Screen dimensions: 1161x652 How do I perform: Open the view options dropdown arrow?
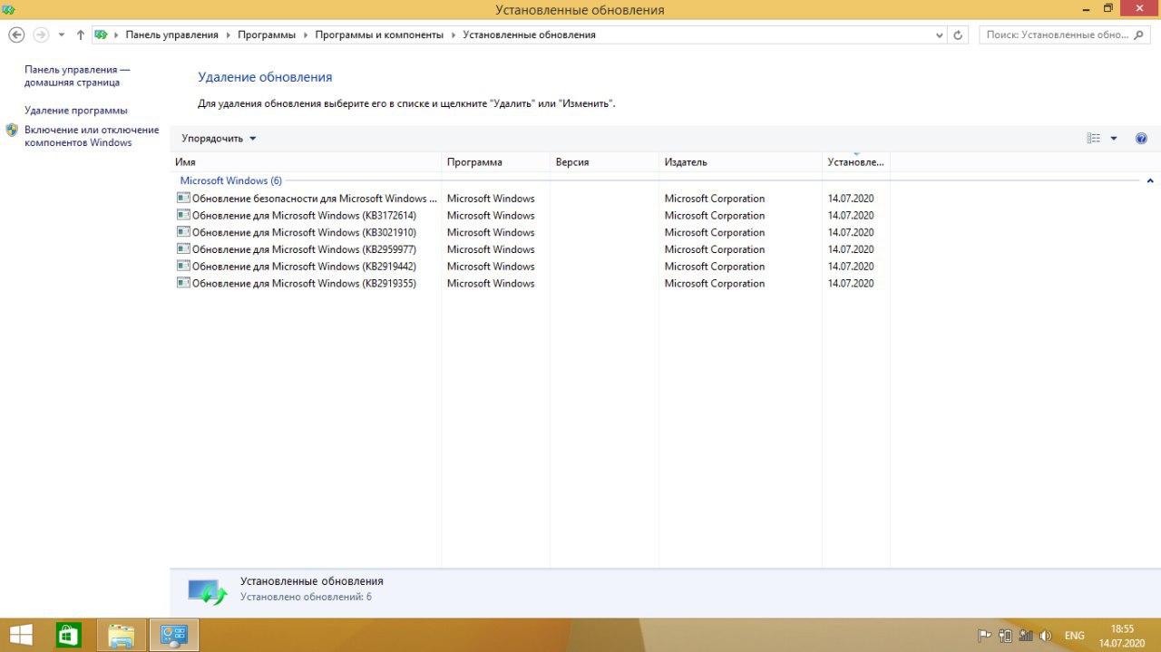tap(1114, 139)
